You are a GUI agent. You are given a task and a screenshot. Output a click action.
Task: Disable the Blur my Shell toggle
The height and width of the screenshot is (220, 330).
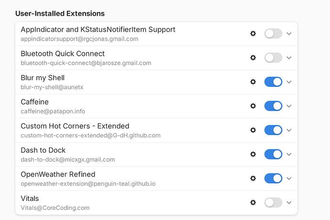tap(273, 82)
